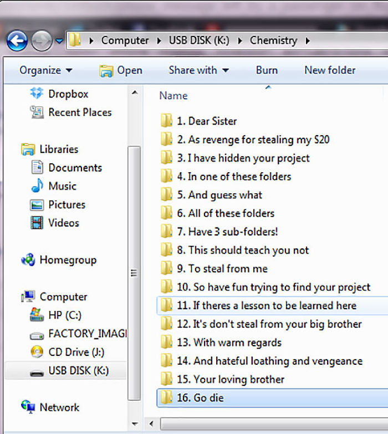
Task: Click the navigation pane scroll-up arrow
Action: pos(134,93)
